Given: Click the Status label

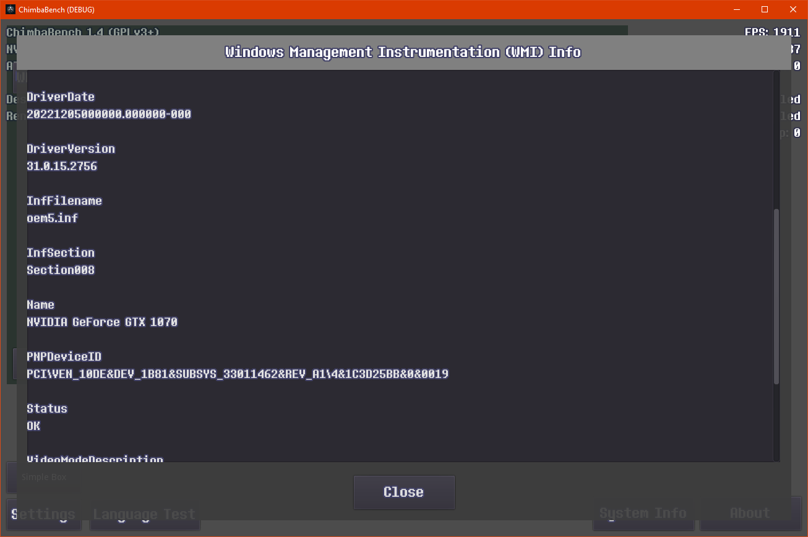Looking at the screenshot, I should click(x=47, y=409).
